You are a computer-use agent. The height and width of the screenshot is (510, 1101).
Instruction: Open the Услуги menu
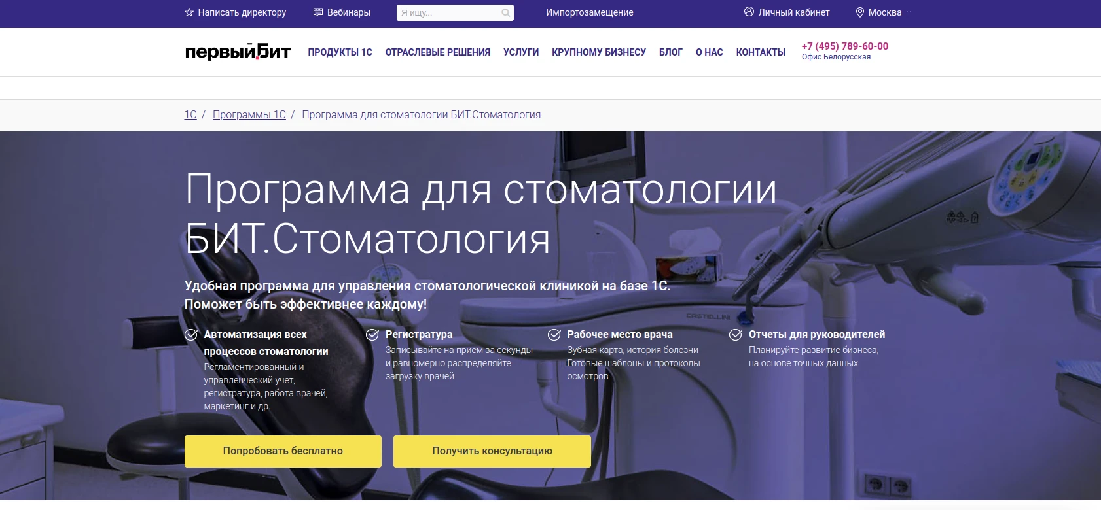coord(521,52)
